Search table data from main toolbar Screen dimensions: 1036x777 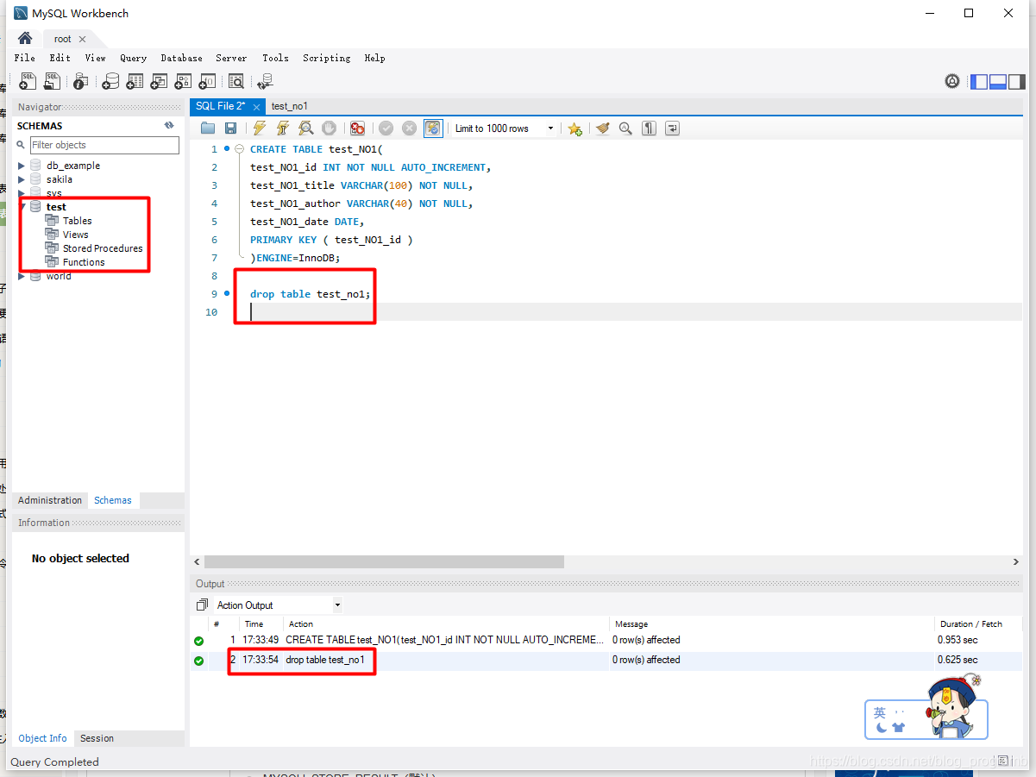[x=236, y=81]
